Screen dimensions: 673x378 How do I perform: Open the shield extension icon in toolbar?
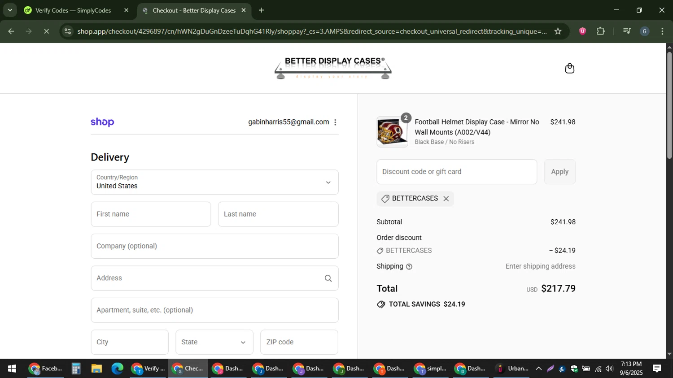click(582, 31)
